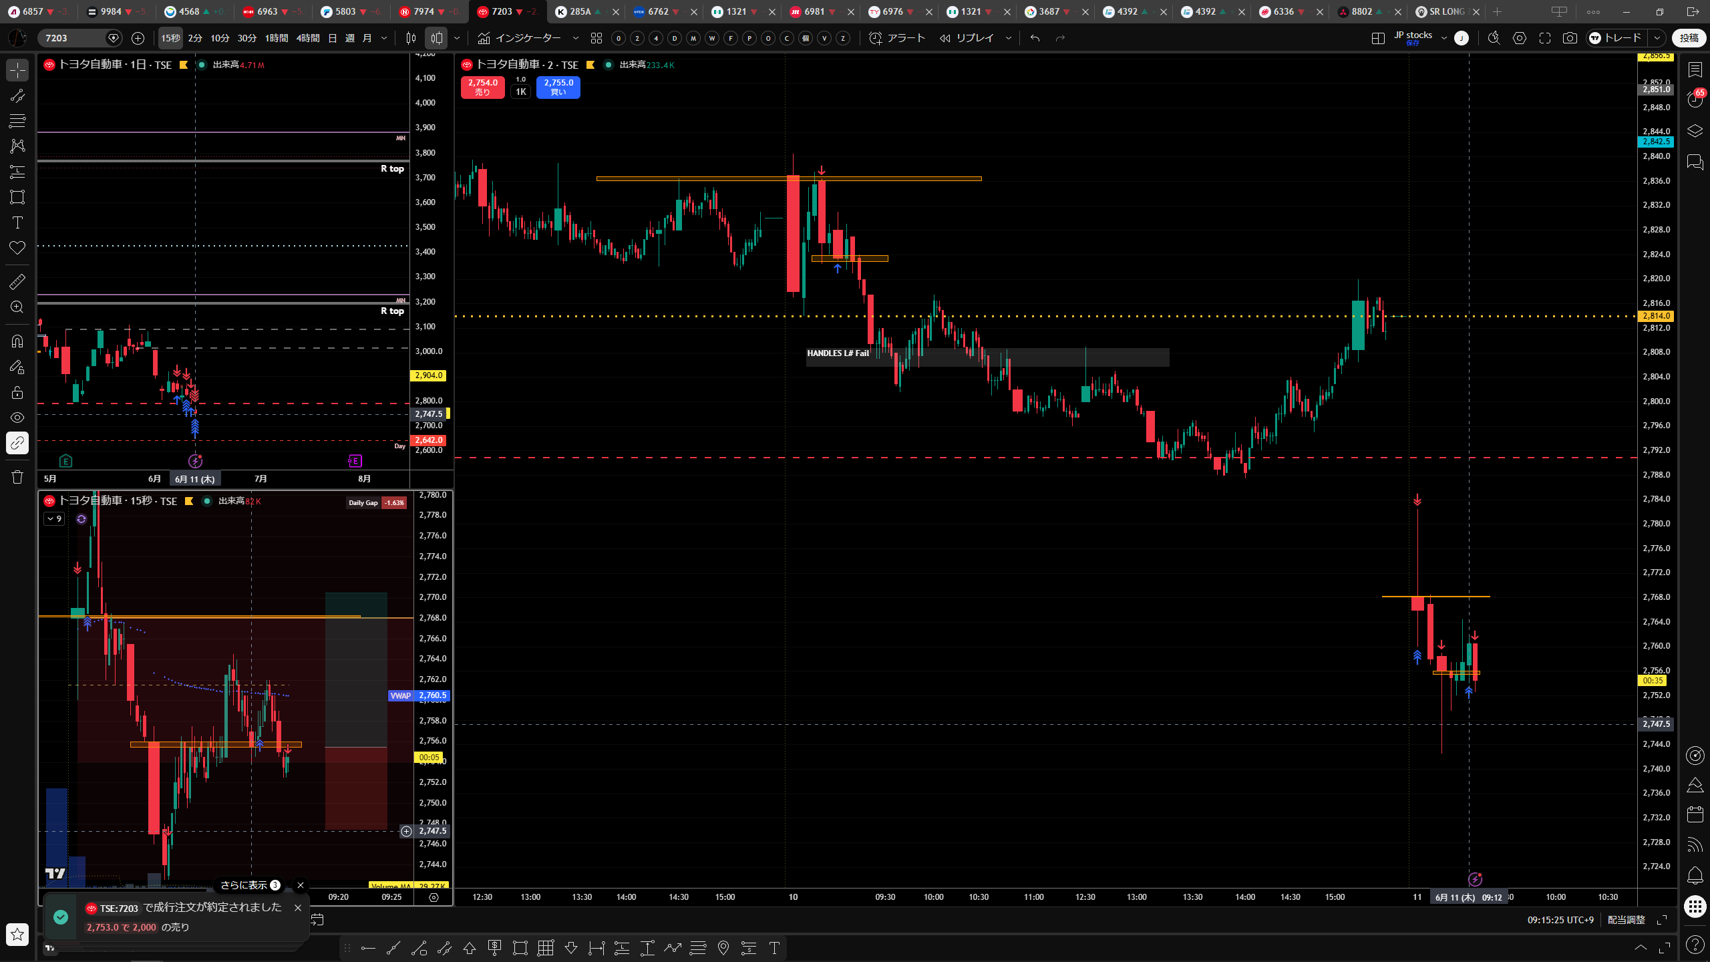Start bar replay with リプレイ
Screen dimensions: 1710x962
point(967,38)
